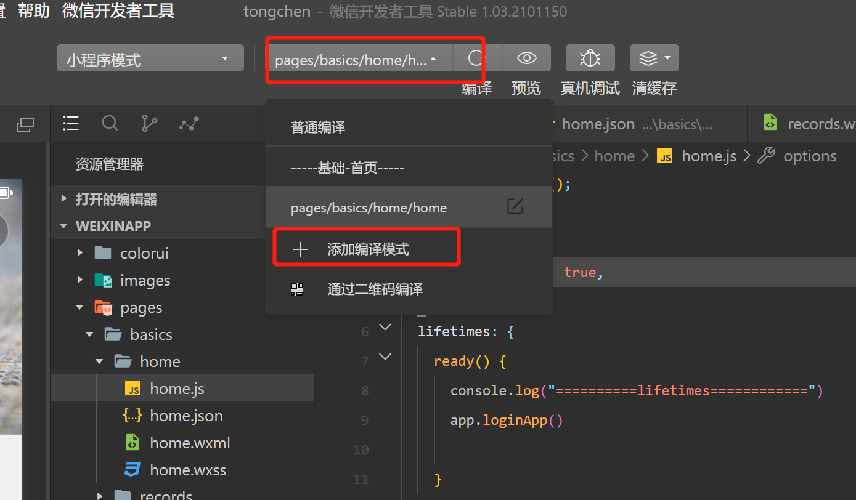Click the home.json braces file icon
The height and width of the screenshot is (500, 856).
tap(132, 416)
